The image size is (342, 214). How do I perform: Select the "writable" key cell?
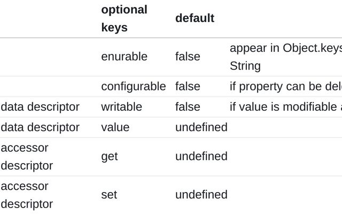[121, 107]
